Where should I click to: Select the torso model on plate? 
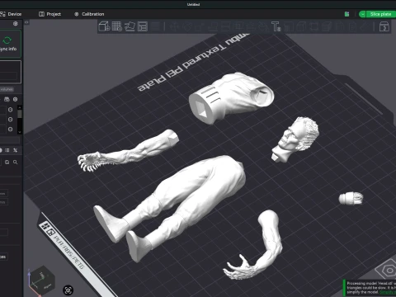point(231,97)
